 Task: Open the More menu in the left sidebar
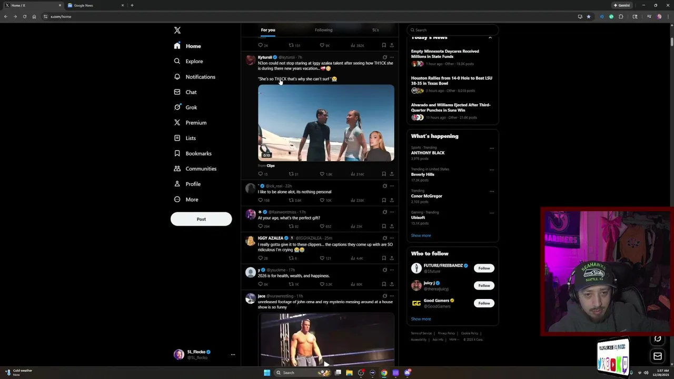186,200
